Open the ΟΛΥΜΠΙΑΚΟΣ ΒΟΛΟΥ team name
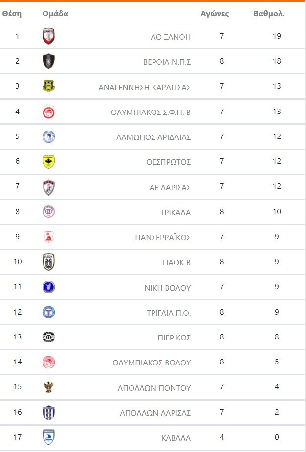 [151, 362]
